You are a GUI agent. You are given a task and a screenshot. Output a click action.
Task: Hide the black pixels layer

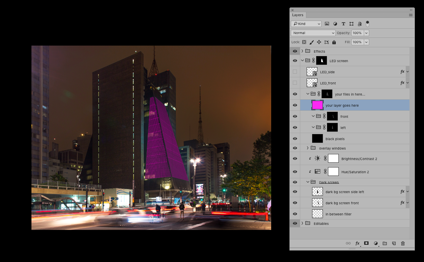point(295,139)
